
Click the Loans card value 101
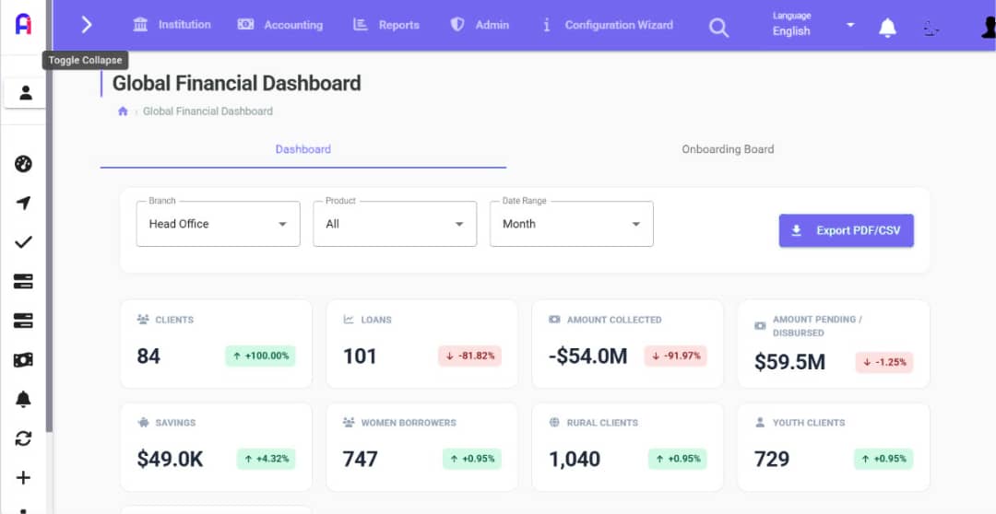coord(361,356)
